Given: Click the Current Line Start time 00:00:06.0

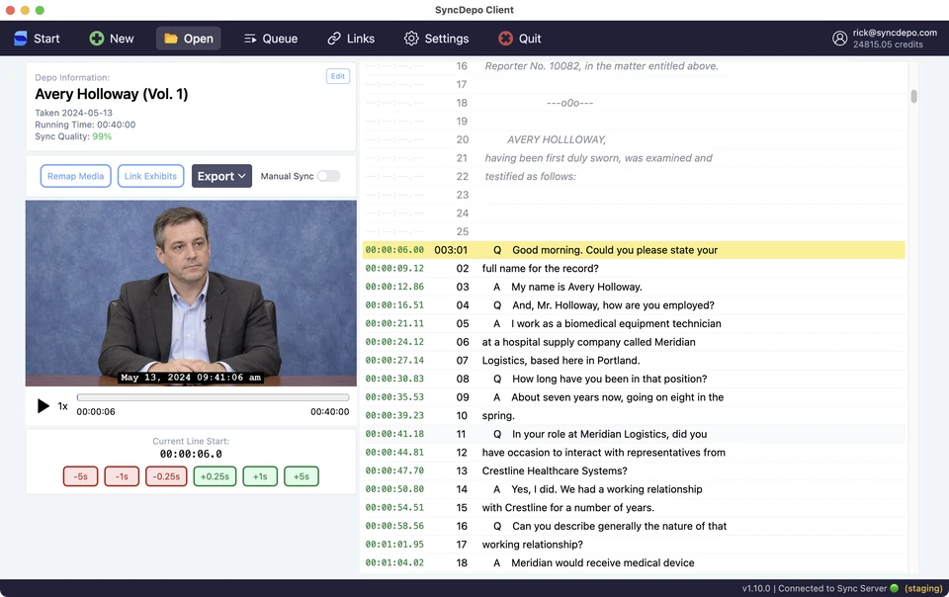Looking at the screenshot, I should 191,454.
